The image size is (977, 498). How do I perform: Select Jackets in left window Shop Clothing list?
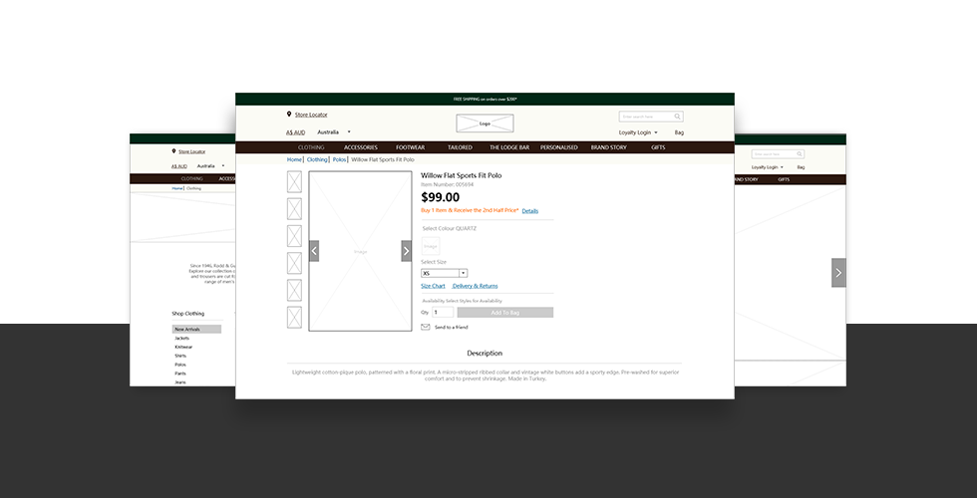click(181, 338)
